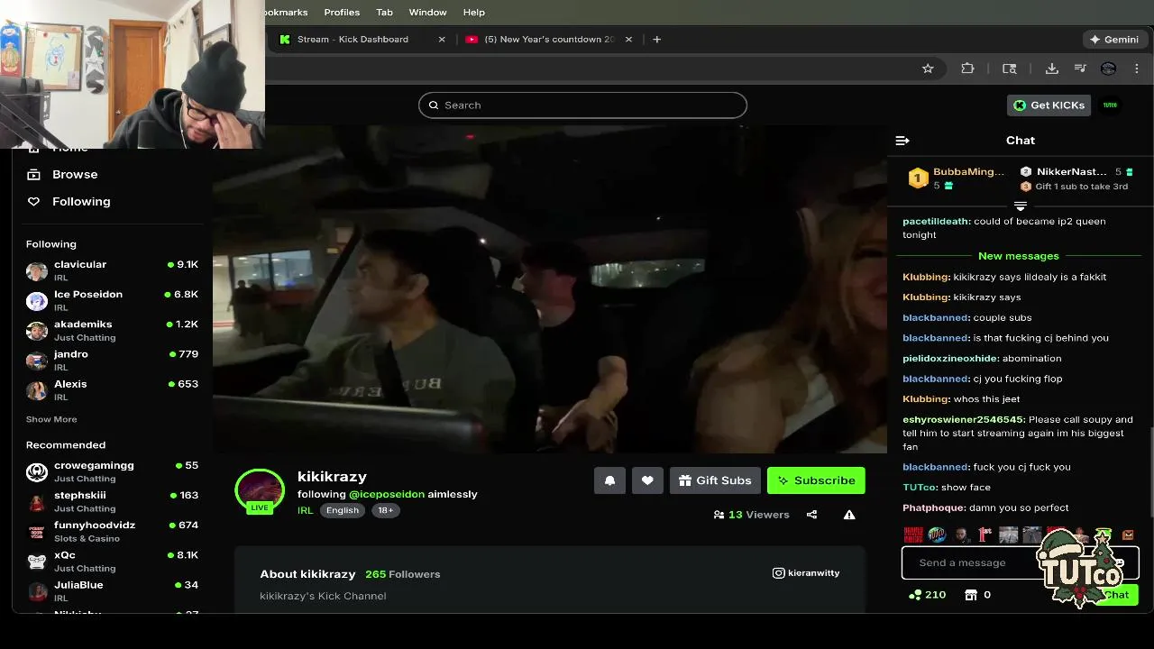
Task: Close the Stream - Kick Dashboard tab
Action: (x=442, y=39)
